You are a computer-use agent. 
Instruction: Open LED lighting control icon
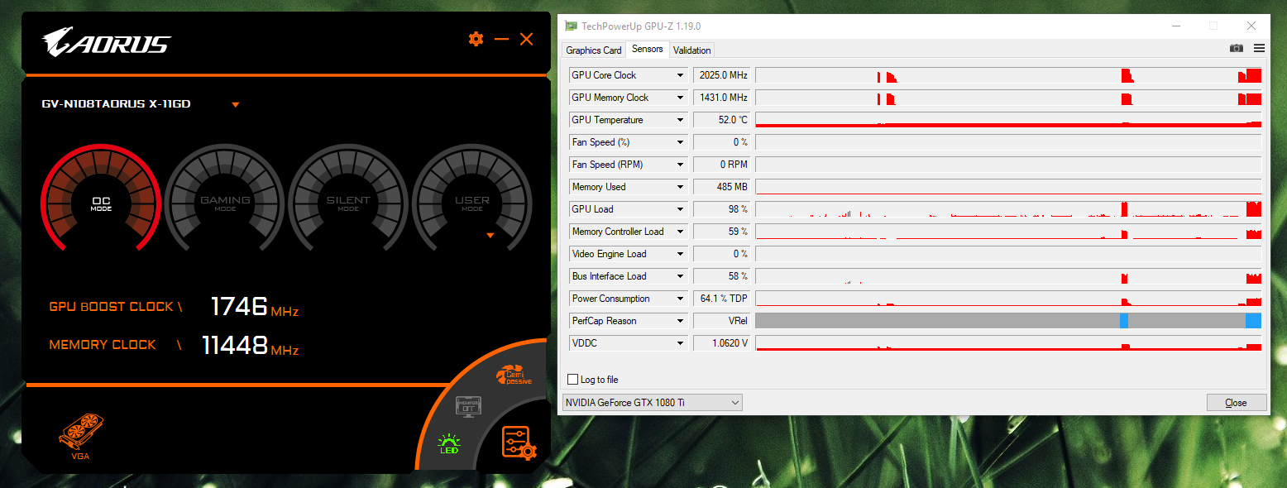(x=449, y=443)
